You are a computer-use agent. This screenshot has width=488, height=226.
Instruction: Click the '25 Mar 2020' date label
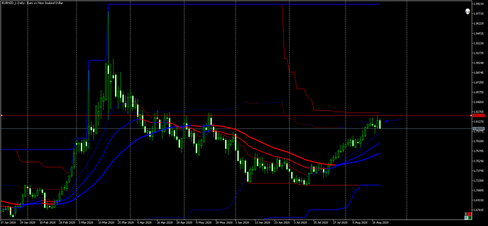coord(126,223)
